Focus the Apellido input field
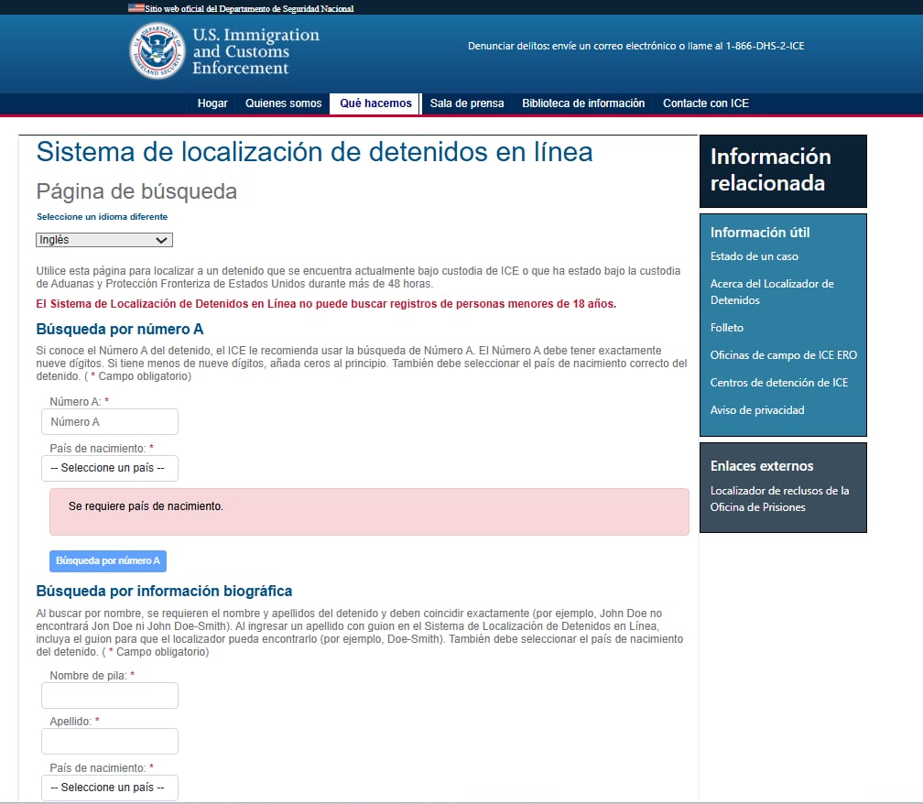The image size is (923, 804). [x=110, y=742]
